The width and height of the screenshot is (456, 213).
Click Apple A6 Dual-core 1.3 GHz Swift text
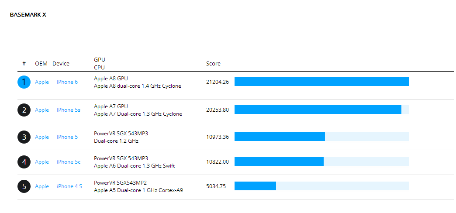click(135, 166)
